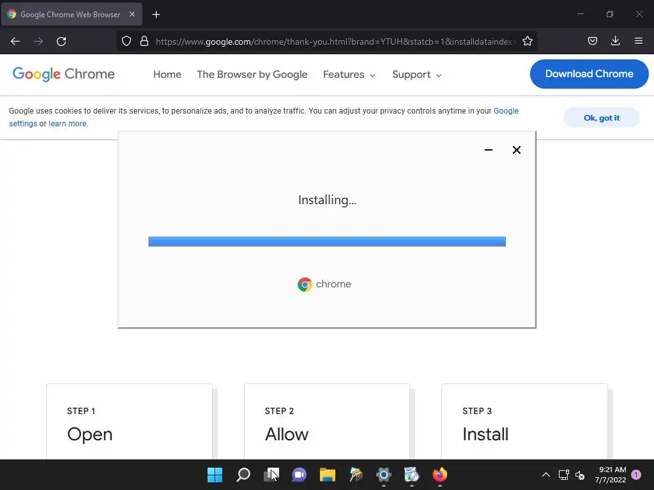Click the STEP 3 Install card
654x490 pixels.
(x=525, y=422)
